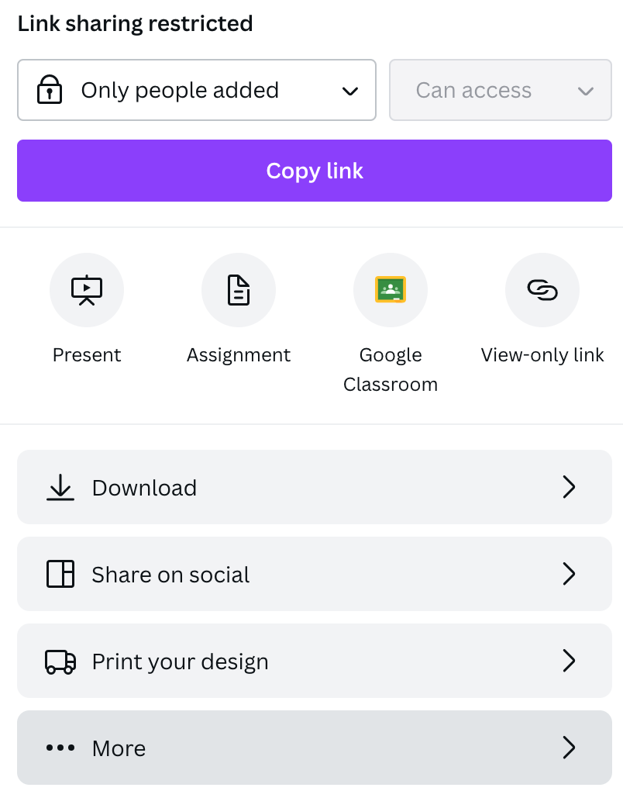Expand the More options chevron

point(569,748)
